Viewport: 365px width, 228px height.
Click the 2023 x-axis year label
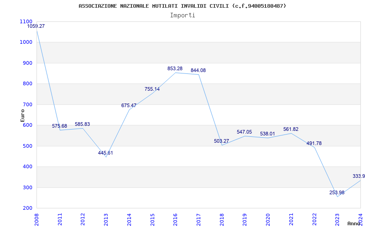coord(338,219)
